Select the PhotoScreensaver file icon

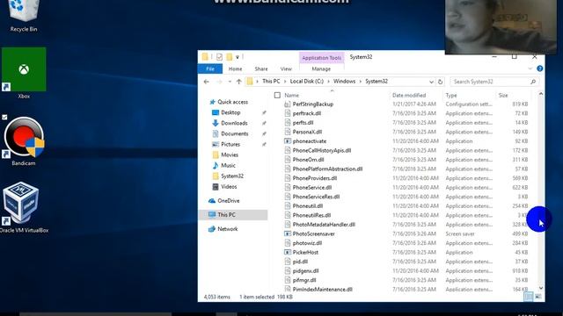click(288, 233)
